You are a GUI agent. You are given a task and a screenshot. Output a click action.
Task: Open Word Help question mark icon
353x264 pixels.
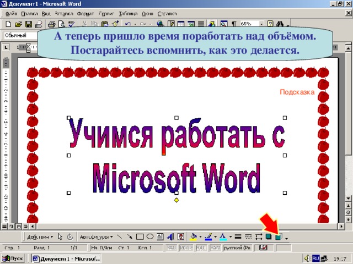click(x=270, y=24)
